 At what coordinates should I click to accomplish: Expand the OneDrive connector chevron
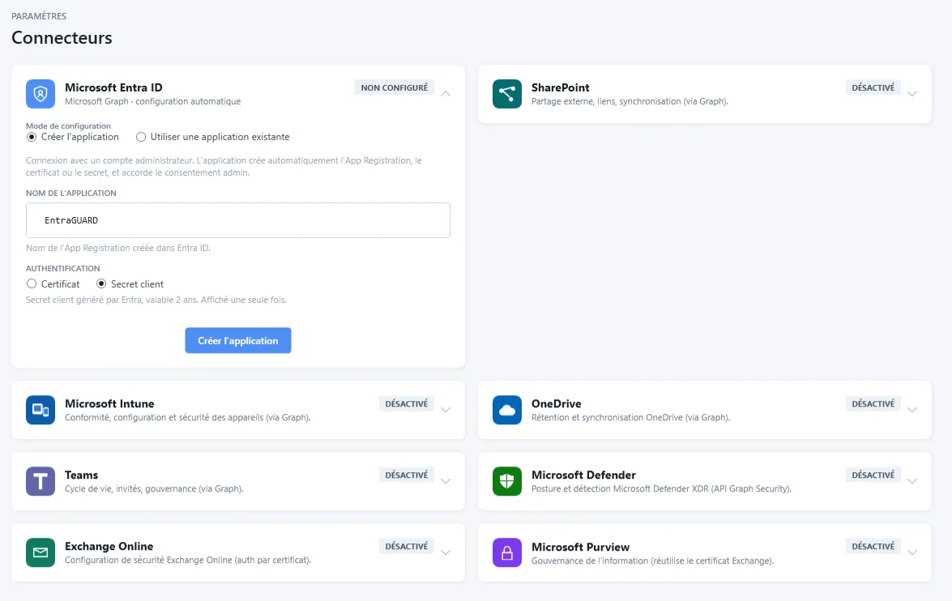tap(912, 410)
